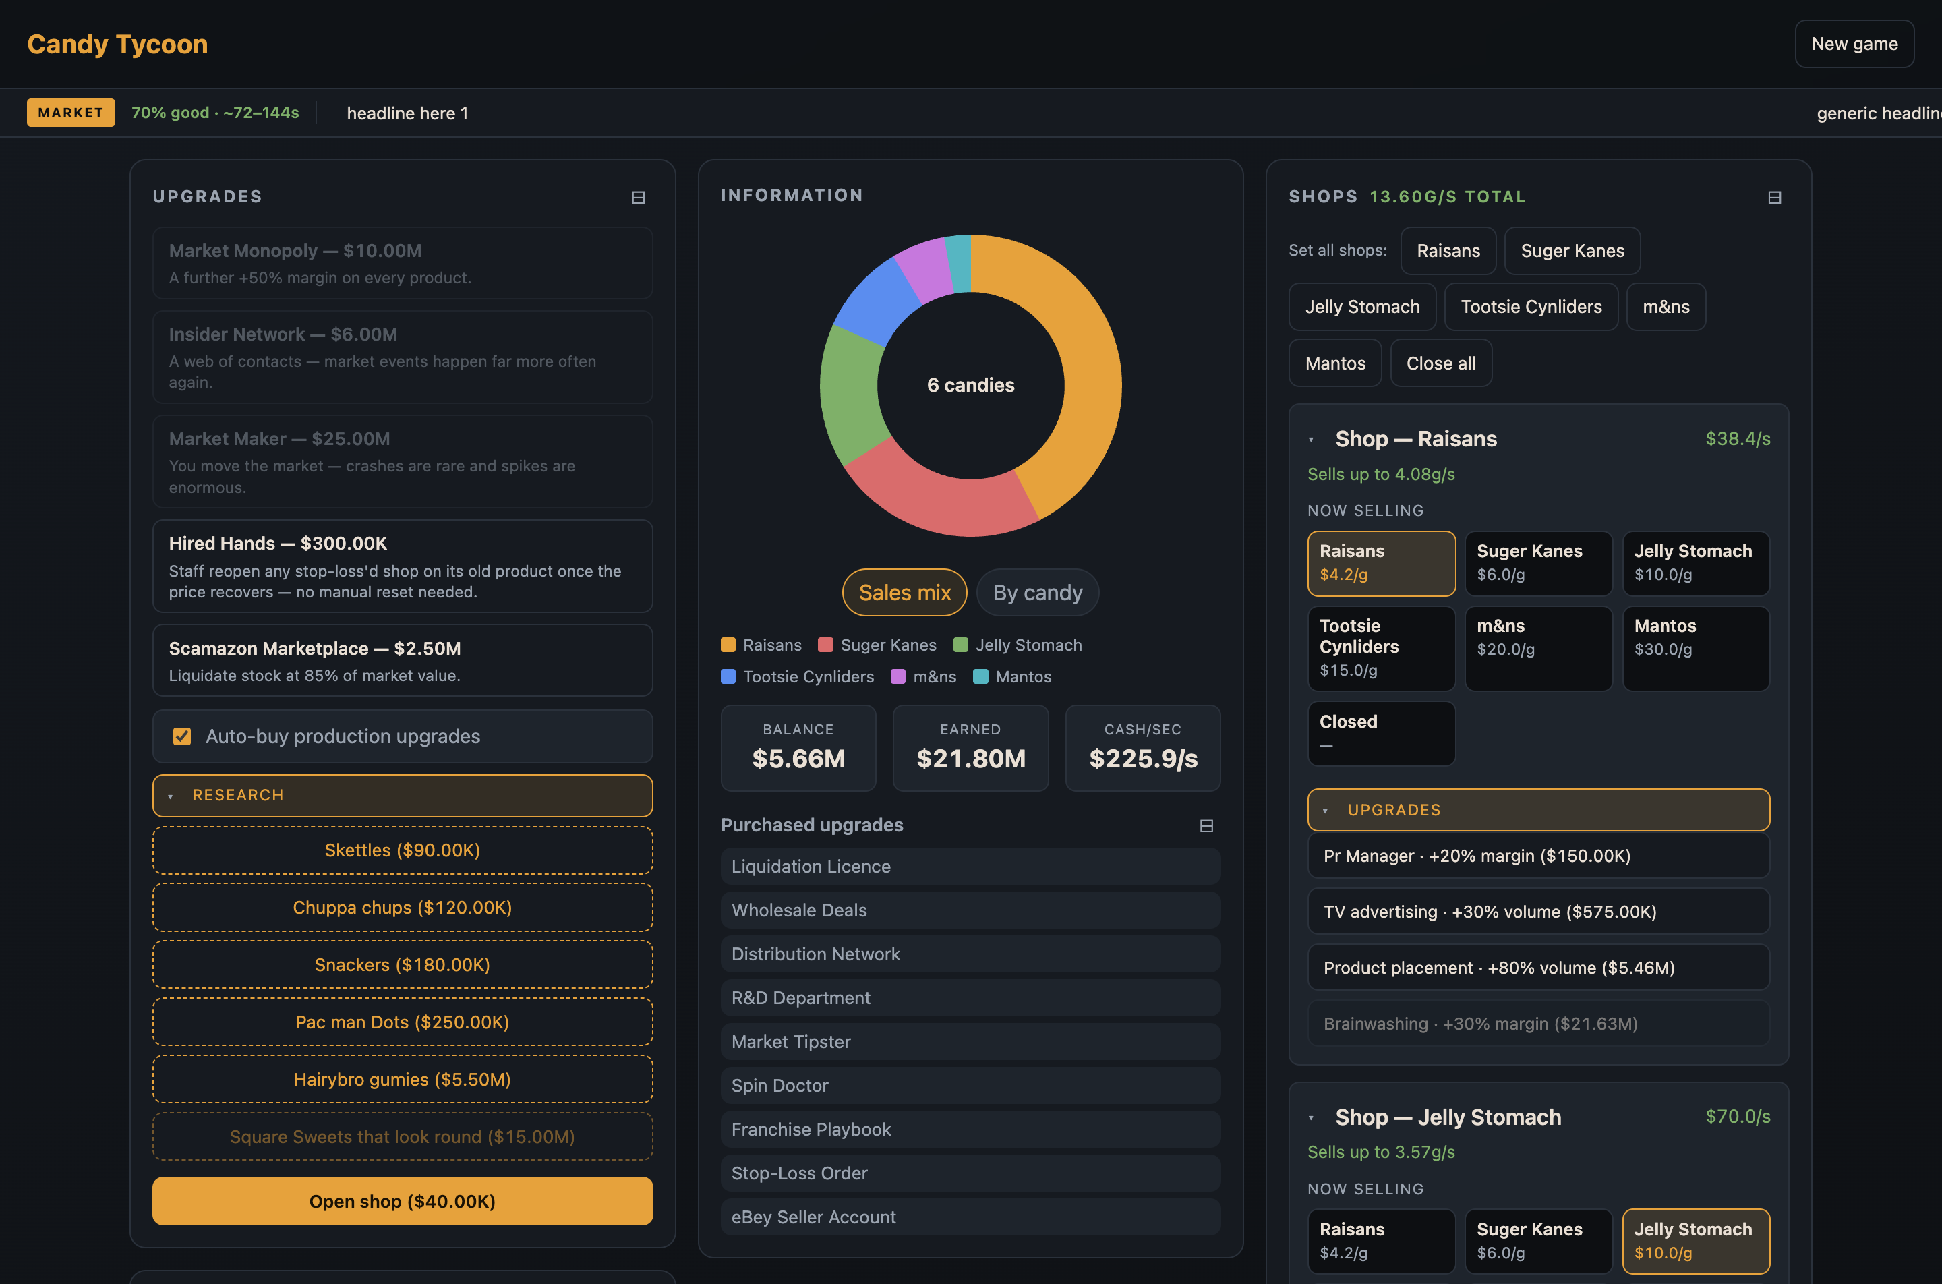Screen dimensions: 1942x1284
Task: Toggle Auto-buy production upgrades checkbox
Action: pos(182,736)
